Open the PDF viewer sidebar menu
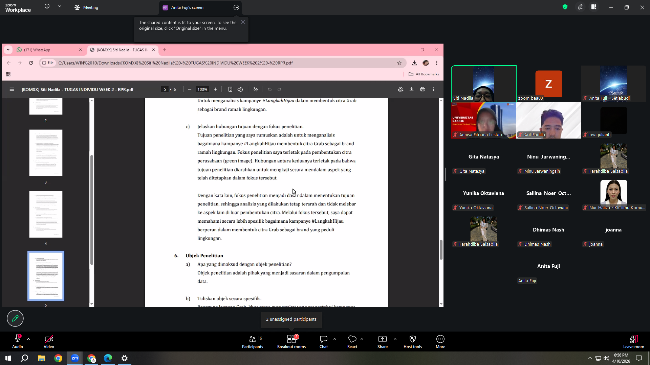 coord(12,90)
